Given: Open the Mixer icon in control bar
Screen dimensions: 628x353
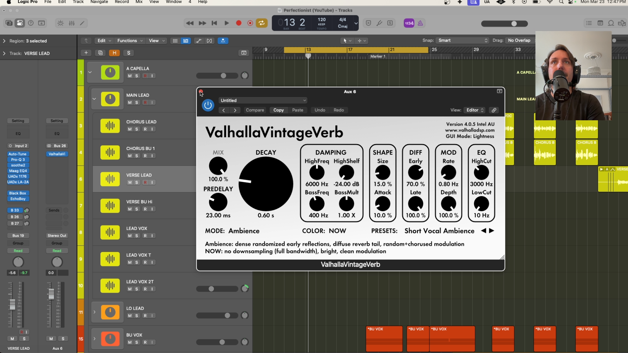Looking at the screenshot, I should pyautogui.click(x=72, y=23).
